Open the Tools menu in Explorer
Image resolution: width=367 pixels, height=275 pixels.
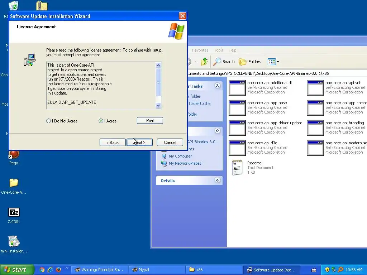(218, 50)
